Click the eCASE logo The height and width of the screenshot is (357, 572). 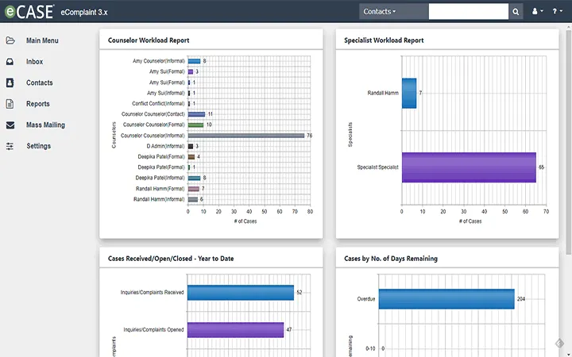coord(29,12)
